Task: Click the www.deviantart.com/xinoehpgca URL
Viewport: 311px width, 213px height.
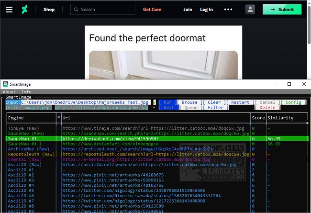Action: pos(110,144)
